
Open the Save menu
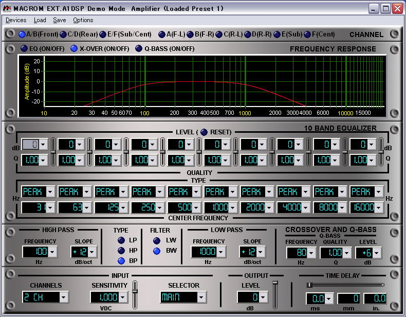point(60,20)
